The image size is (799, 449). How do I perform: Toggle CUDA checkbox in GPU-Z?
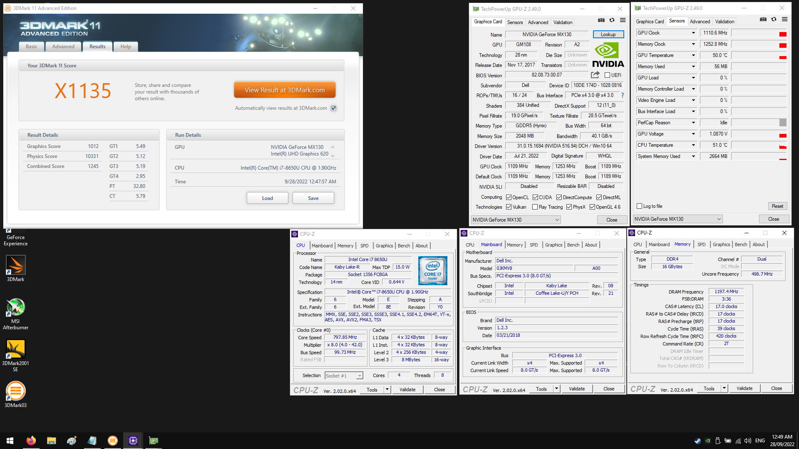pos(535,197)
